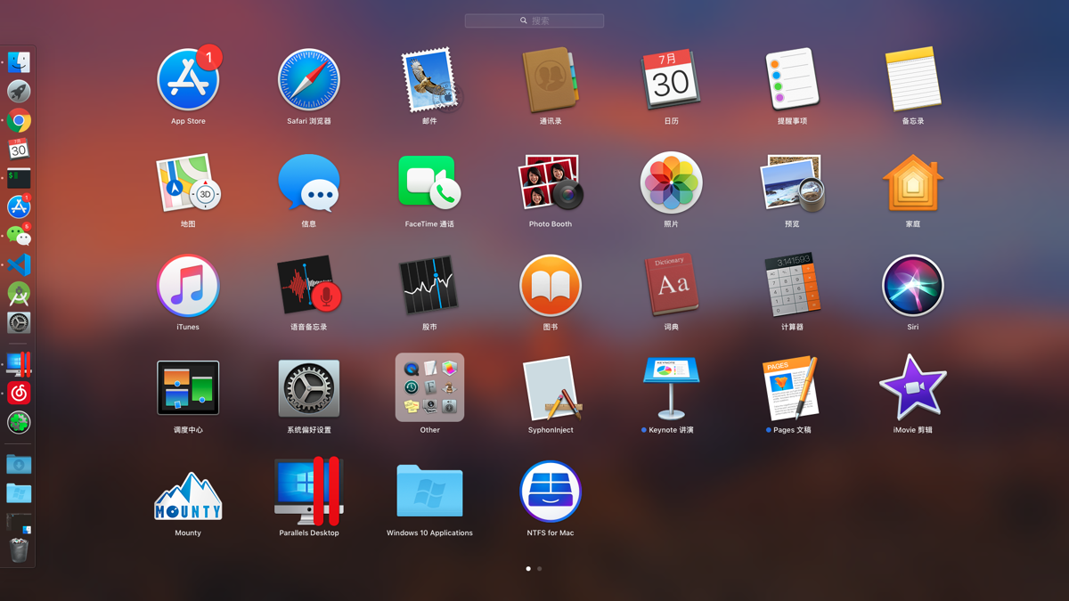Screen dimensions: 1069x601
Task: Open Parallels Desktop in the Launchpad grid
Action: [x=309, y=491]
